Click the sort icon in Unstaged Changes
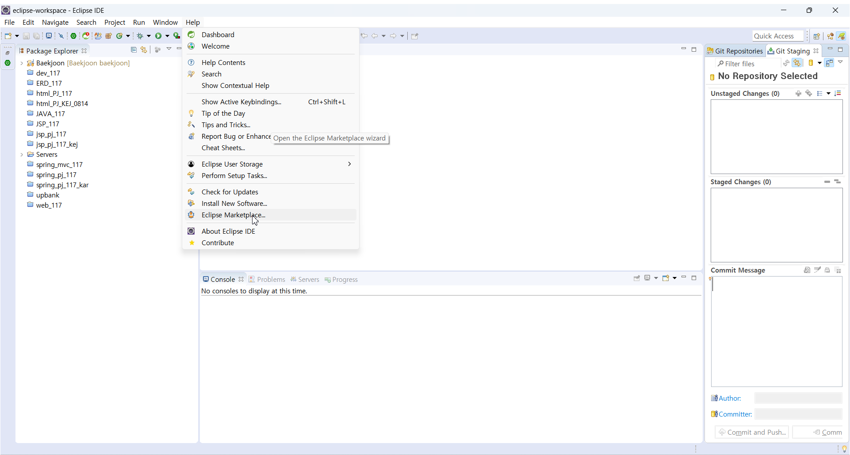 click(838, 93)
